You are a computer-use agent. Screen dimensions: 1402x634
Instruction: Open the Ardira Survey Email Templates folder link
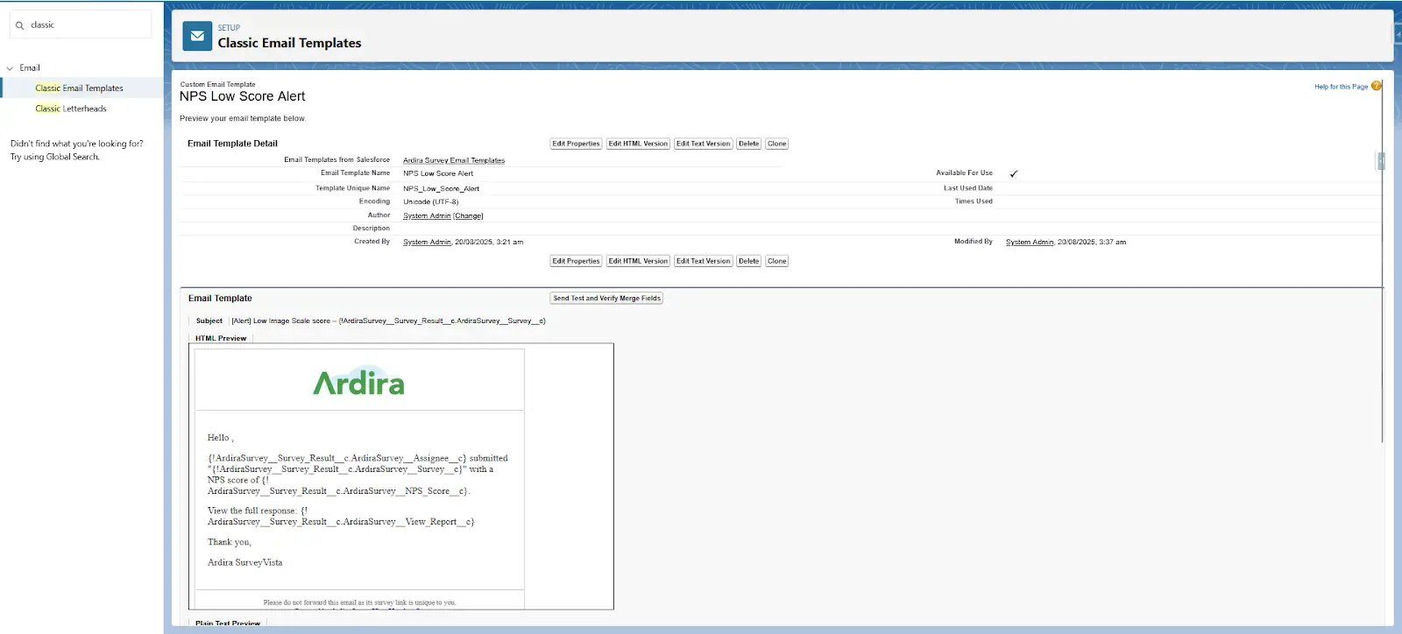(454, 160)
